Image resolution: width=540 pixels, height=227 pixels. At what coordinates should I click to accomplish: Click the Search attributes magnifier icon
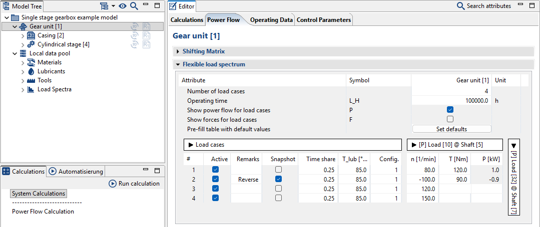click(460, 6)
